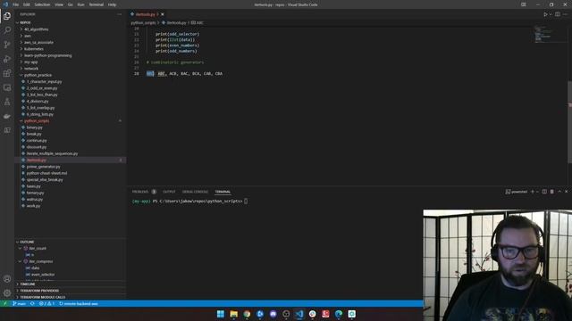The height and width of the screenshot is (321, 572).
Task: Open File Explorer from the taskbar
Action: (234, 314)
